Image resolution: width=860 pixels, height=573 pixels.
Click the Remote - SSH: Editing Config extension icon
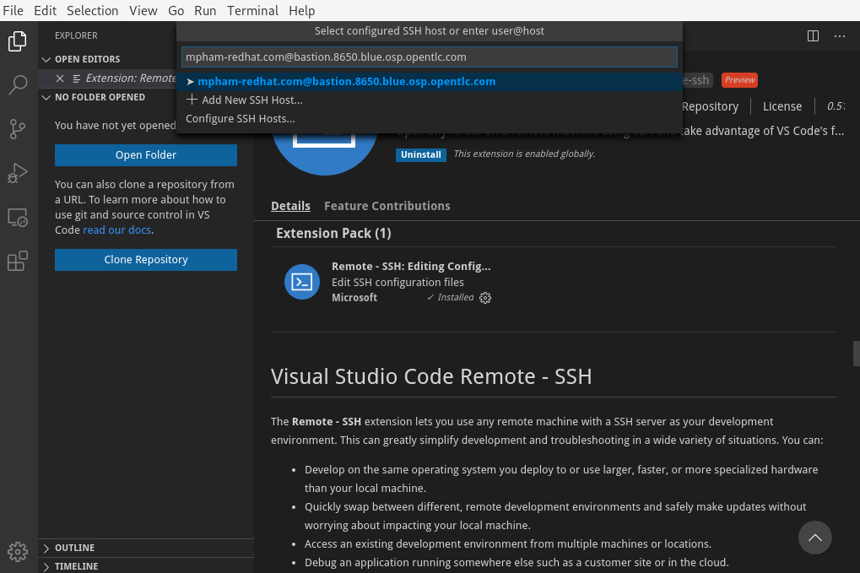(301, 282)
